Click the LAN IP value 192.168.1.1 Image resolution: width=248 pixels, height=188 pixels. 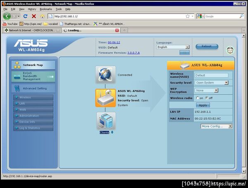pyautogui.click(x=203, y=112)
